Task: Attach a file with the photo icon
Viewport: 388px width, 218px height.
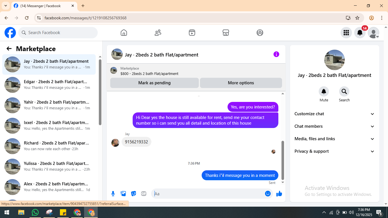Action: 123,194
